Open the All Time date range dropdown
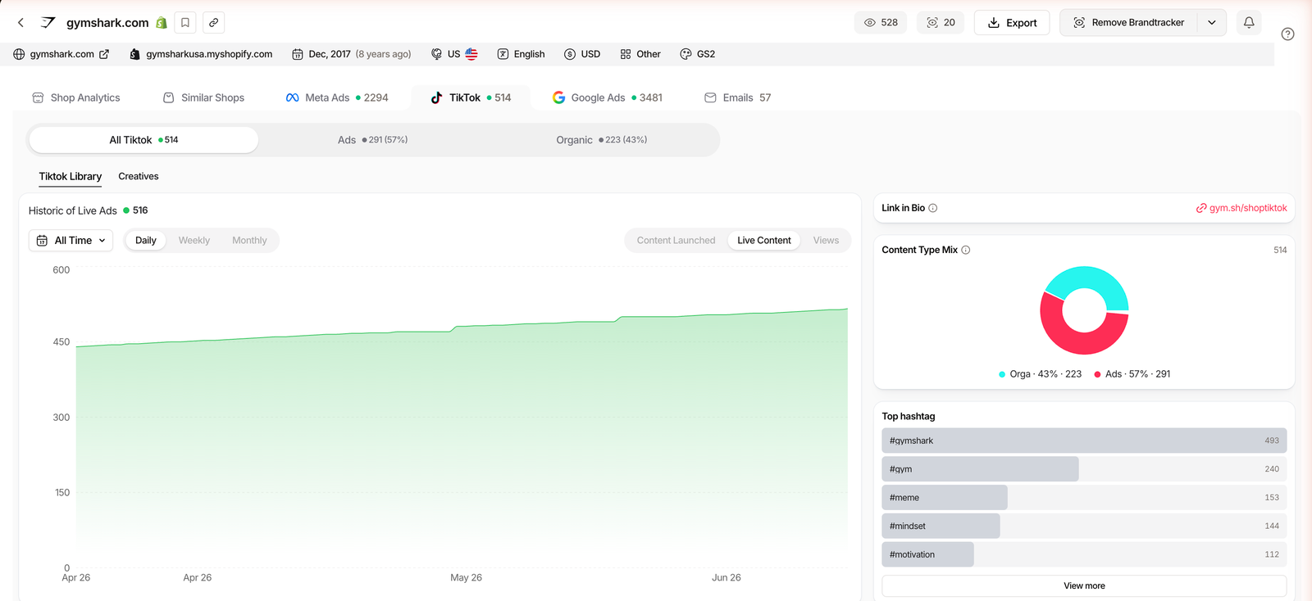 [x=71, y=241]
